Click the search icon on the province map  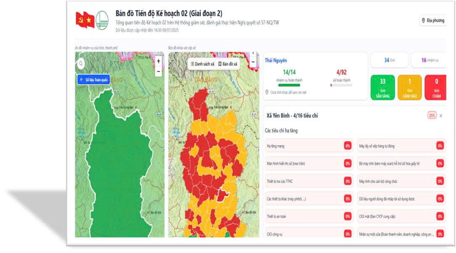point(80,64)
